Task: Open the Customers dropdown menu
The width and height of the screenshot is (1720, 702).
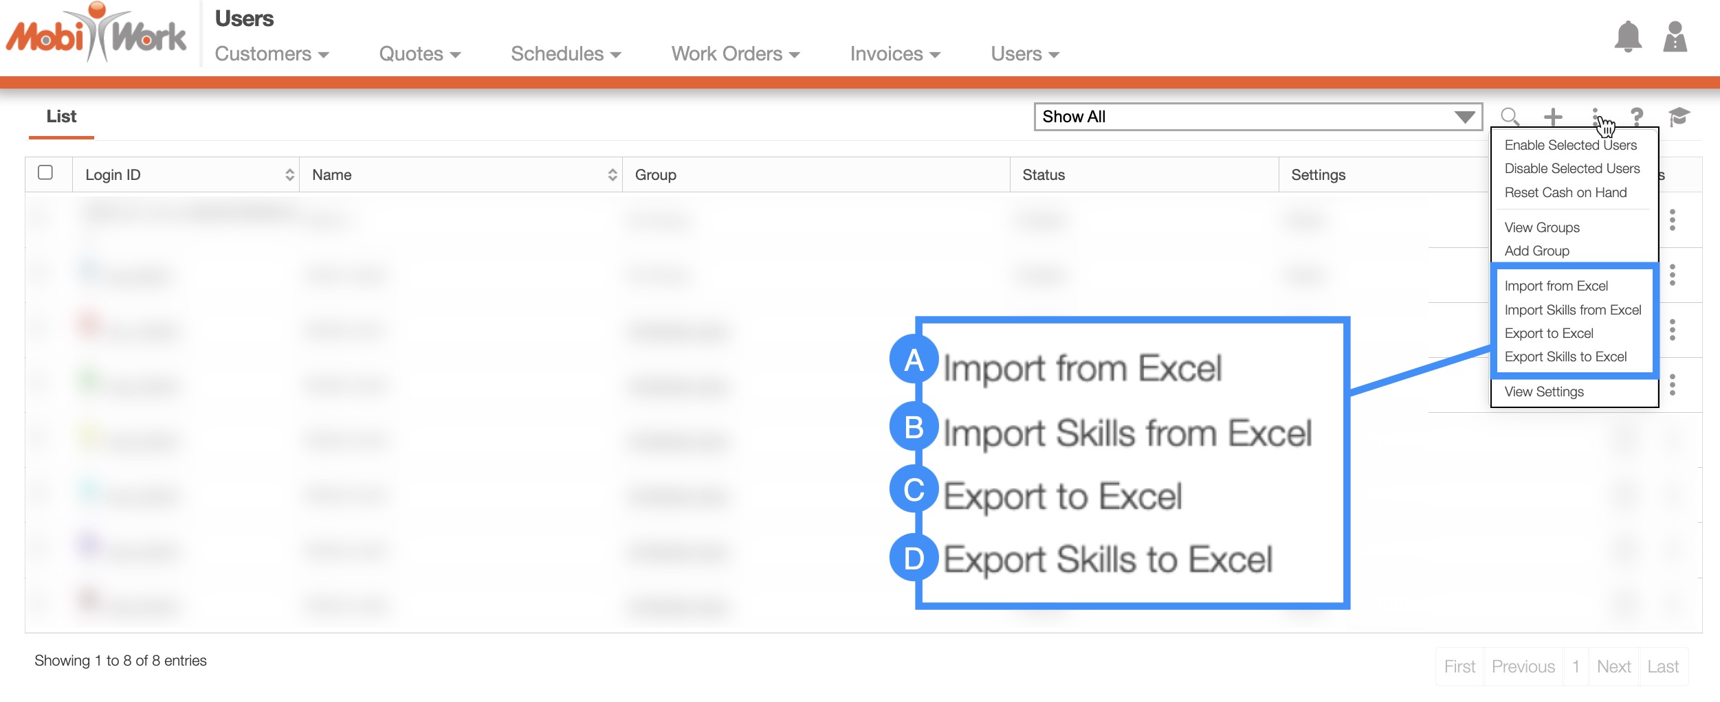Action: tap(272, 54)
